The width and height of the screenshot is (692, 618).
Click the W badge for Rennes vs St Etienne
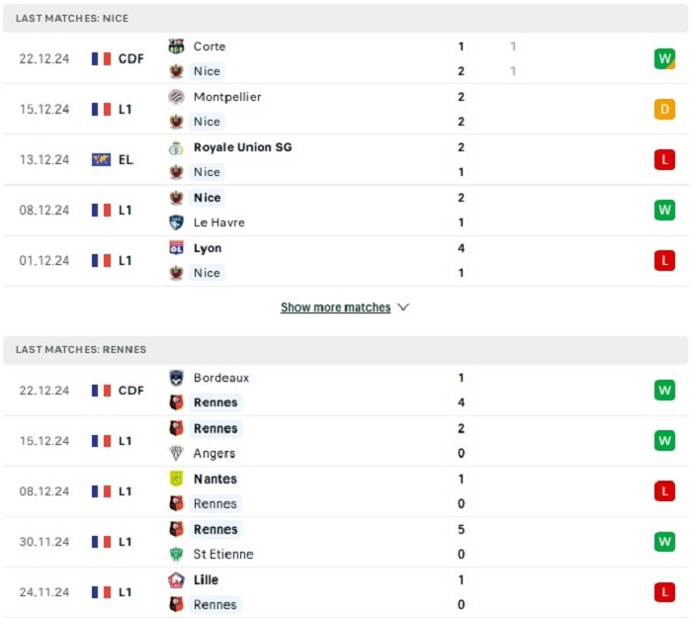coord(664,542)
